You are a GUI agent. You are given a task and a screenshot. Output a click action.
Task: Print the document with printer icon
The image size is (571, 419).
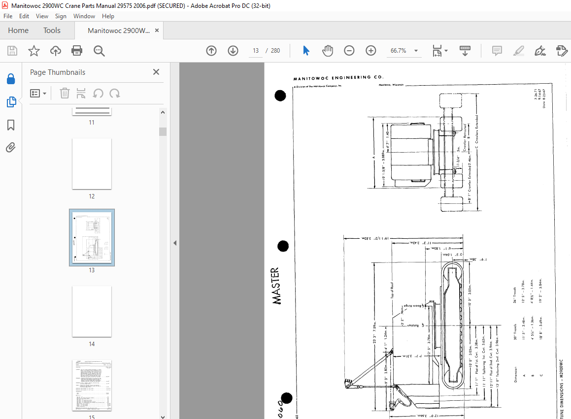[77, 51]
